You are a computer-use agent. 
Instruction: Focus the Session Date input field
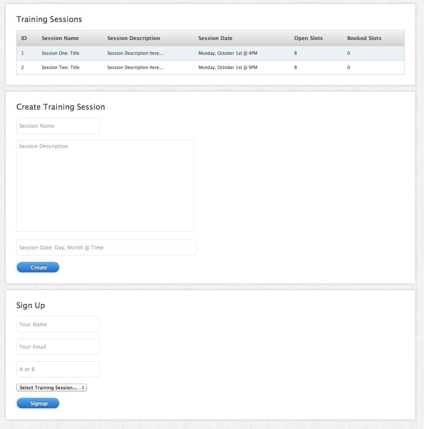[107, 248]
